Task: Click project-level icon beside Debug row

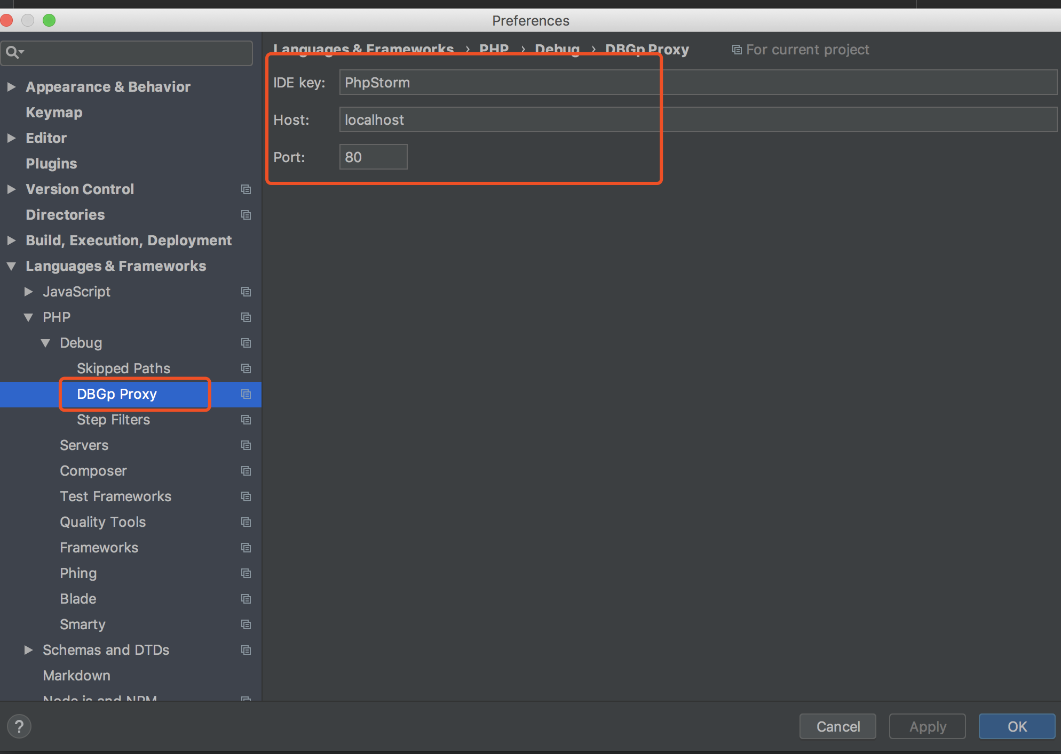Action: pyautogui.click(x=246, y=343)
